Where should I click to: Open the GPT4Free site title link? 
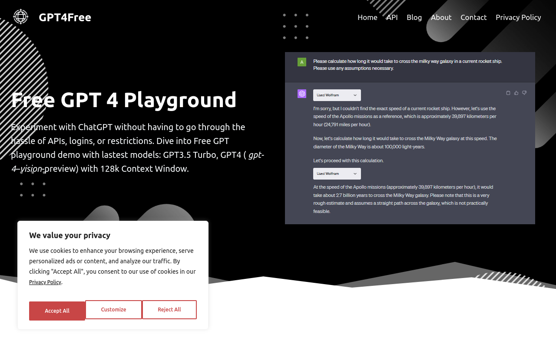click(65, 17)
